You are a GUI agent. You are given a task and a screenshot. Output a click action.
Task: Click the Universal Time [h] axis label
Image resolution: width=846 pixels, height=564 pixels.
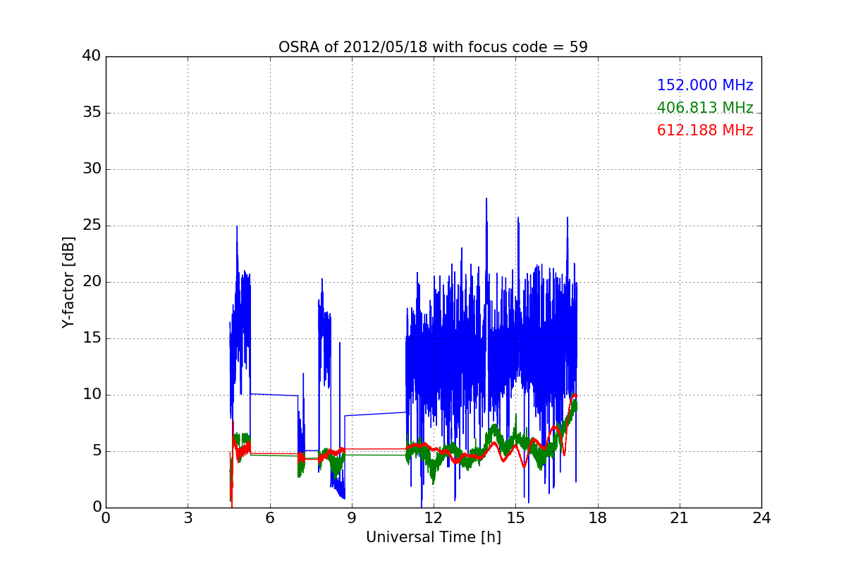(434, 537)
